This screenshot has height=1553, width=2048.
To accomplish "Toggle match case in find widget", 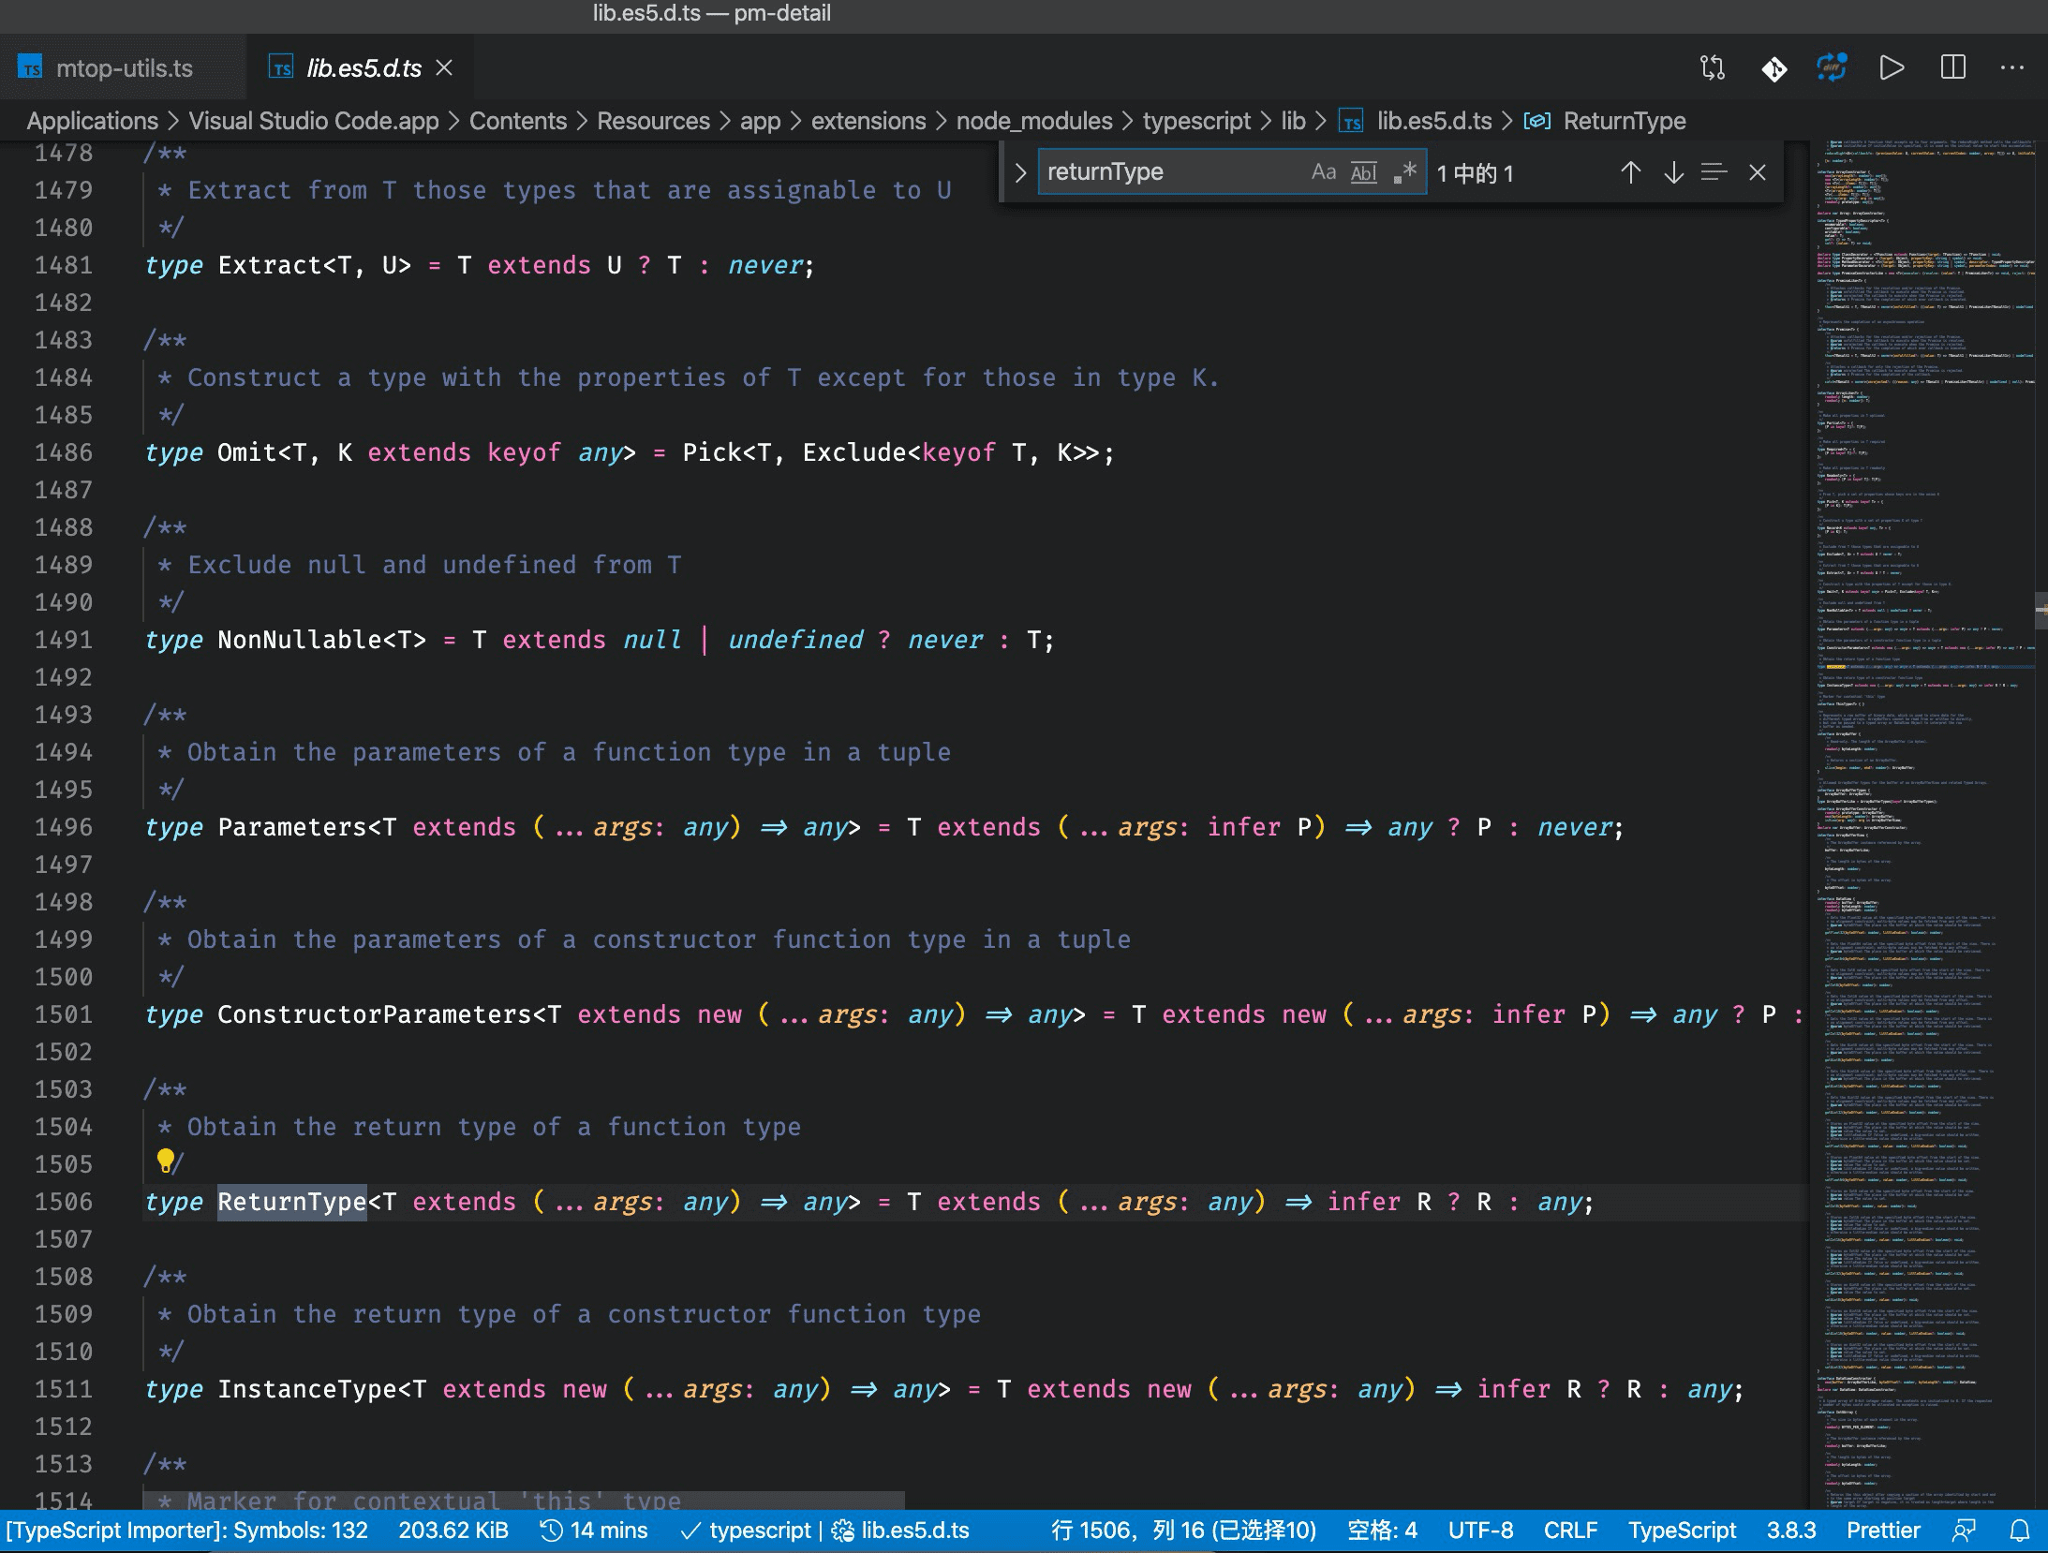I will [1323, 172].
